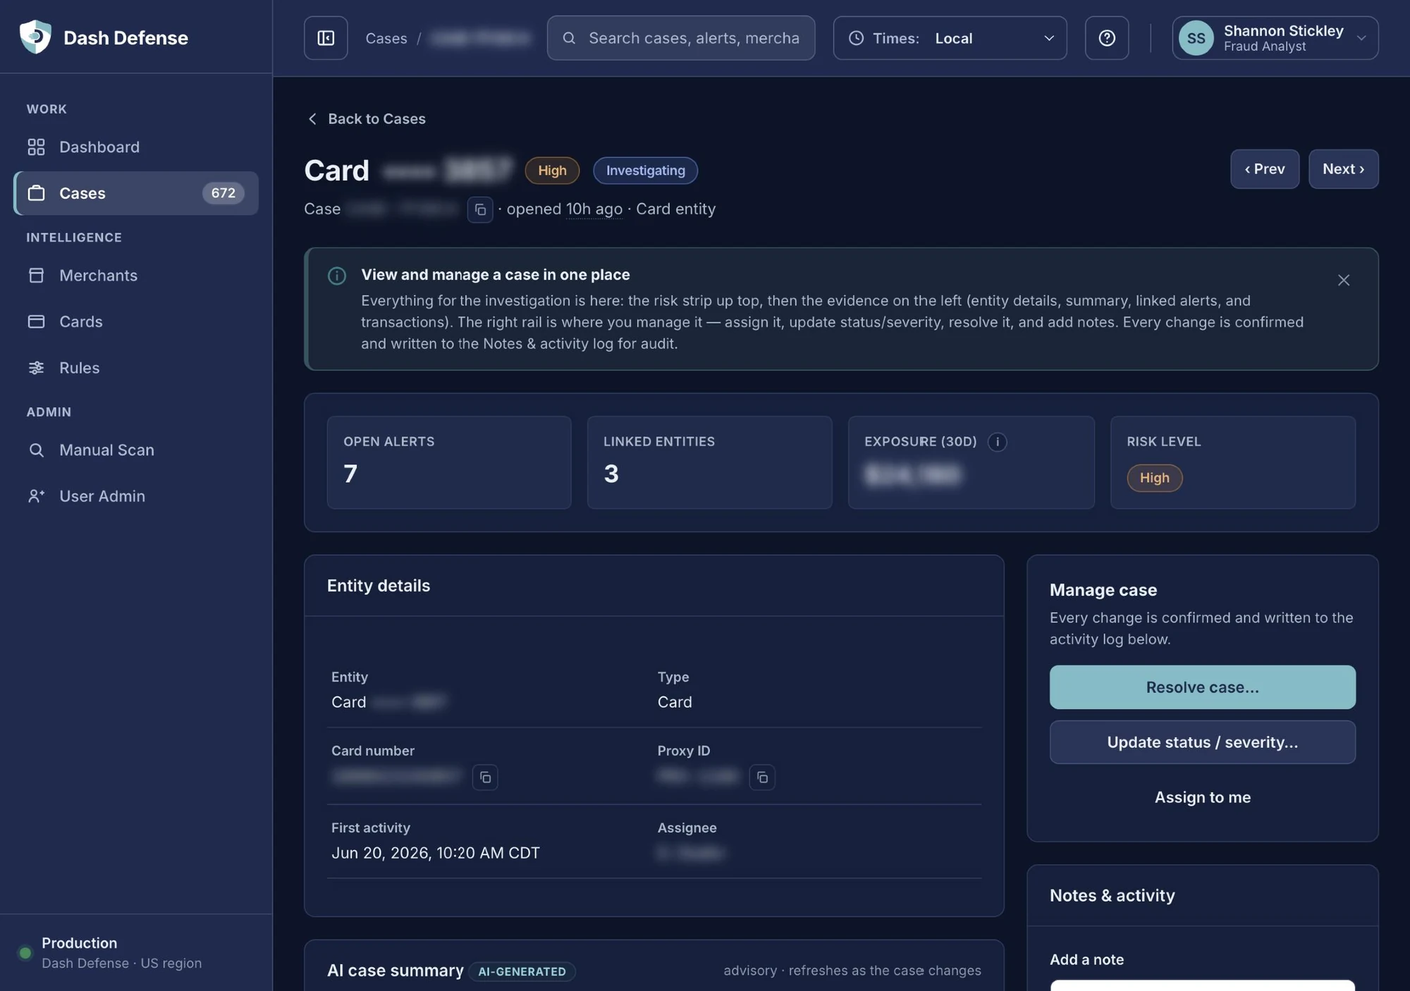Click the Dashboard grid icon
This screenshot has height=991, width=1410.
[x=36, y=147]
